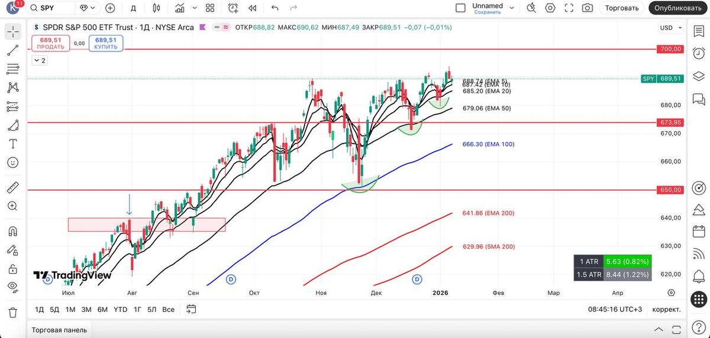Screen dimensions: 710x338
Task: Open the alerts panel clock icon
Action: pos(699,53)
